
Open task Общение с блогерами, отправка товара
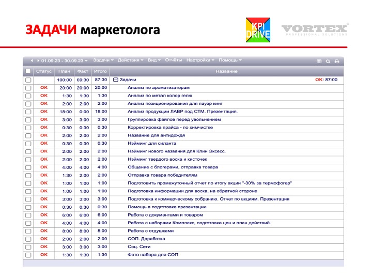(x=173, y=167)
